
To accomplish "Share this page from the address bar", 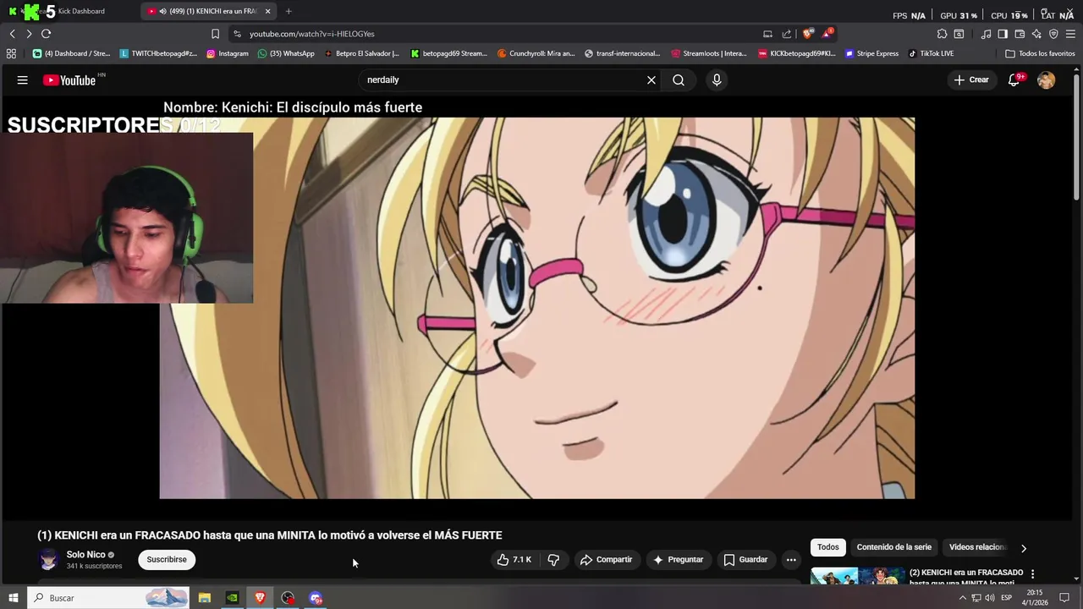I will pyautogui.click(x=787, y=34).
